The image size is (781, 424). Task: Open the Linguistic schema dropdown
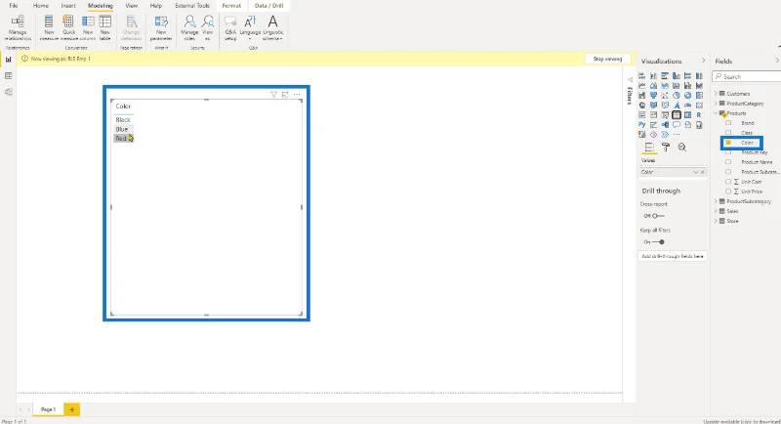pyautogui.click(x=272, y=28)
